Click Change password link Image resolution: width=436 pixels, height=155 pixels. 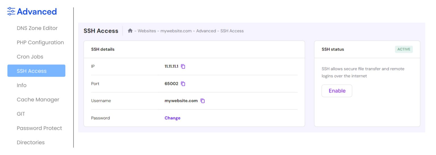click(172, 118)
